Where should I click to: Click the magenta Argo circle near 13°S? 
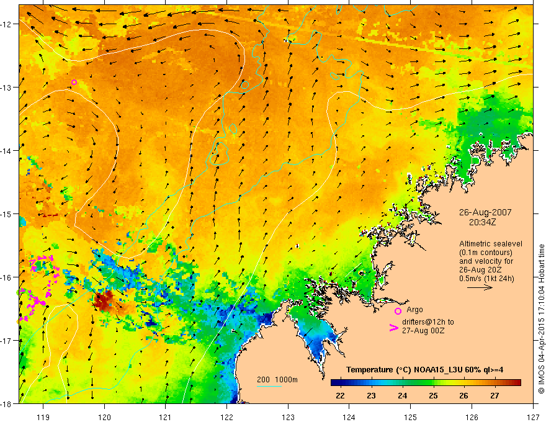pyautogui.click(x=74, y=82)
